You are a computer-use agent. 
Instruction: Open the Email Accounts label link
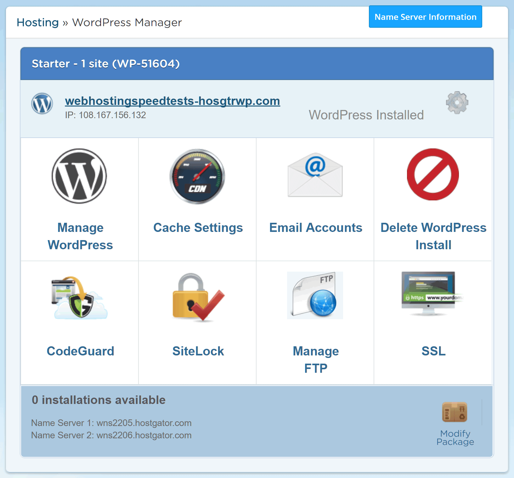[x=316, y=227]
